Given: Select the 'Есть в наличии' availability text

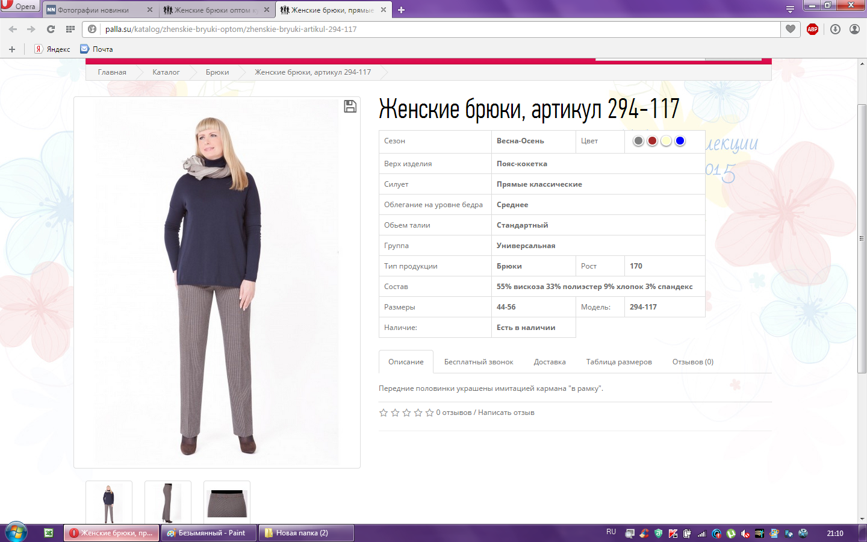Looking at the screenshot, I should [526, 328].
